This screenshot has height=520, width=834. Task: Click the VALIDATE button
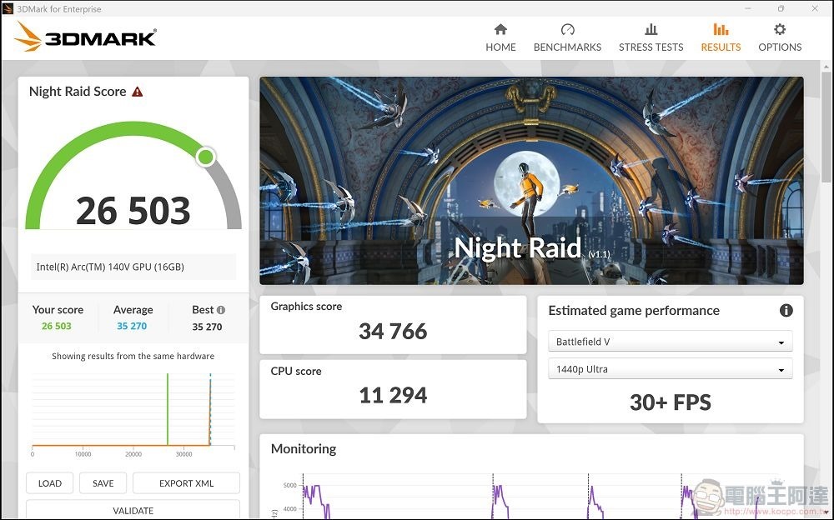[133, 510]
